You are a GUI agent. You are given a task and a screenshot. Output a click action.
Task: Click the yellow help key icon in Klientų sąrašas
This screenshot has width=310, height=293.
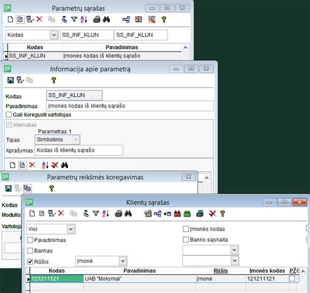tap(222, 214)
